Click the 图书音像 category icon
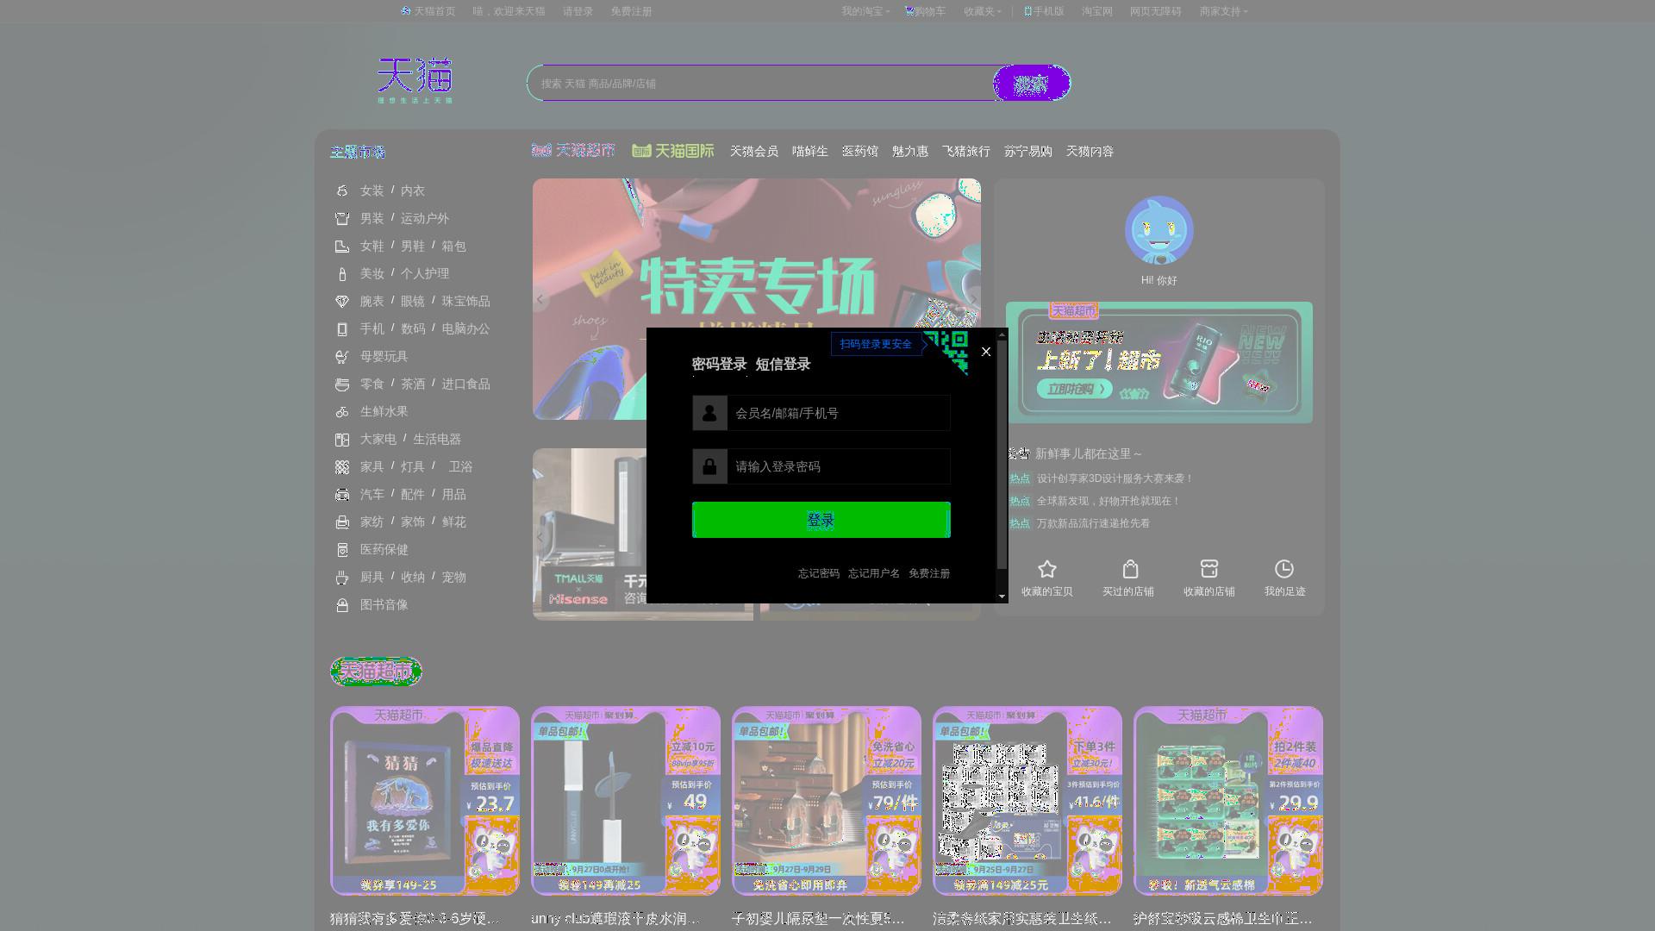Image resolution: width=1655 pixels, height=931 pixels. coord(342,604)
